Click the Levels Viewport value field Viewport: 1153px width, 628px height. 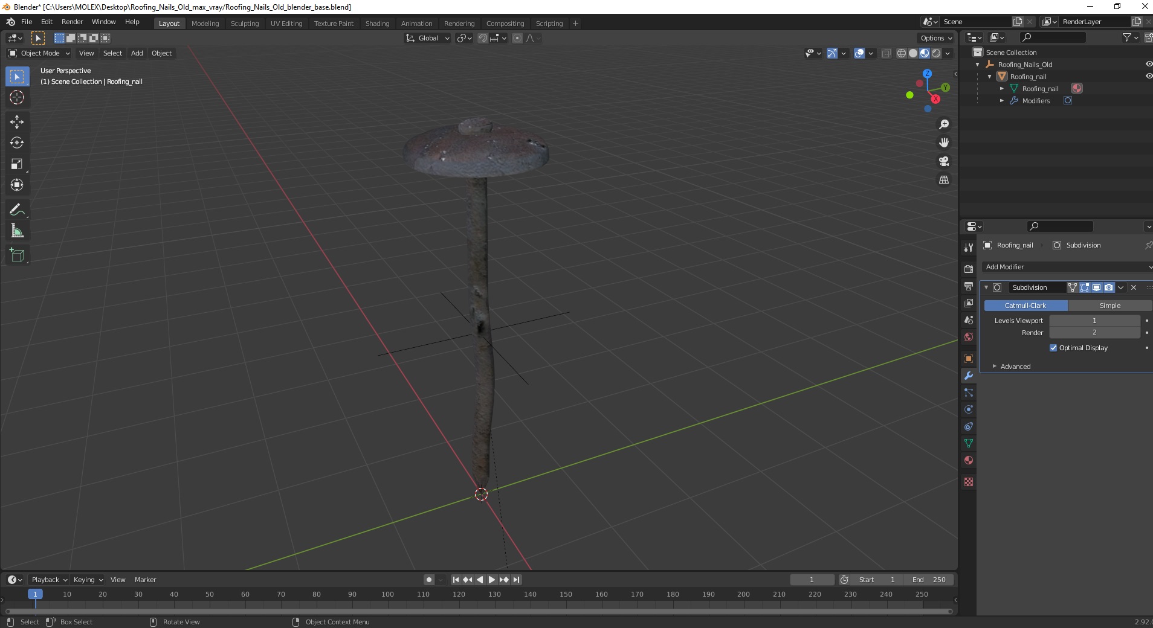point(1094,321)
